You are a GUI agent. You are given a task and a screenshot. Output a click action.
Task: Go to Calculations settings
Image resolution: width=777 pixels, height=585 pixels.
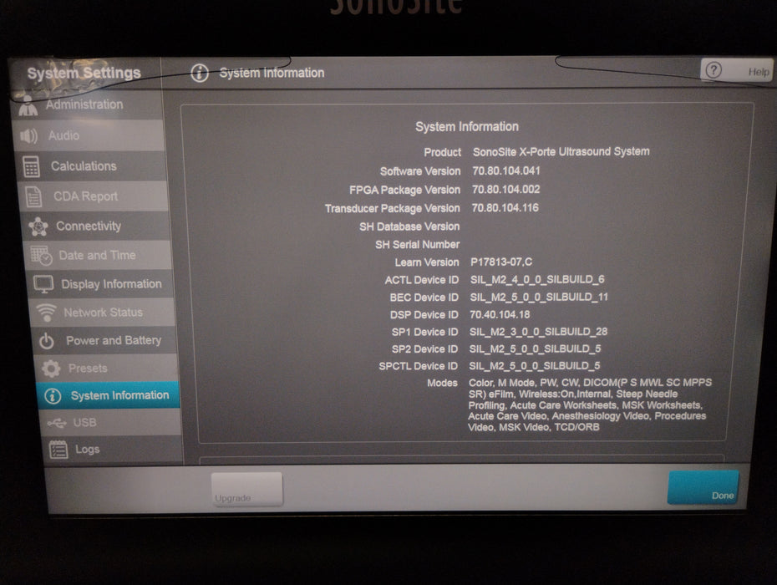92,166
